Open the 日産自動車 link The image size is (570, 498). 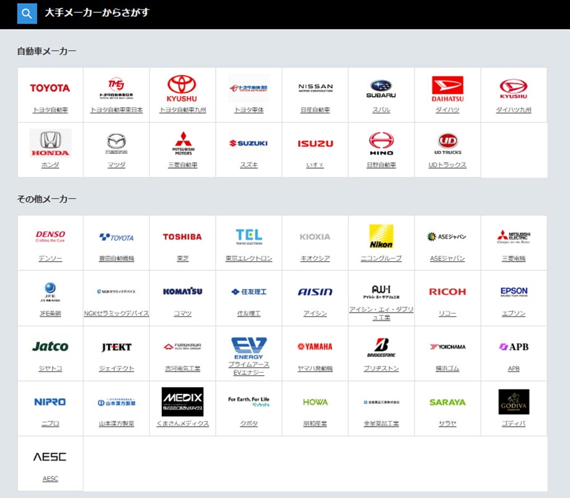tap(315, 110)
